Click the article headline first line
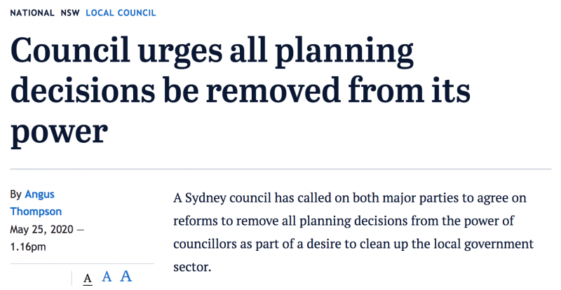 tap(212, 51)
